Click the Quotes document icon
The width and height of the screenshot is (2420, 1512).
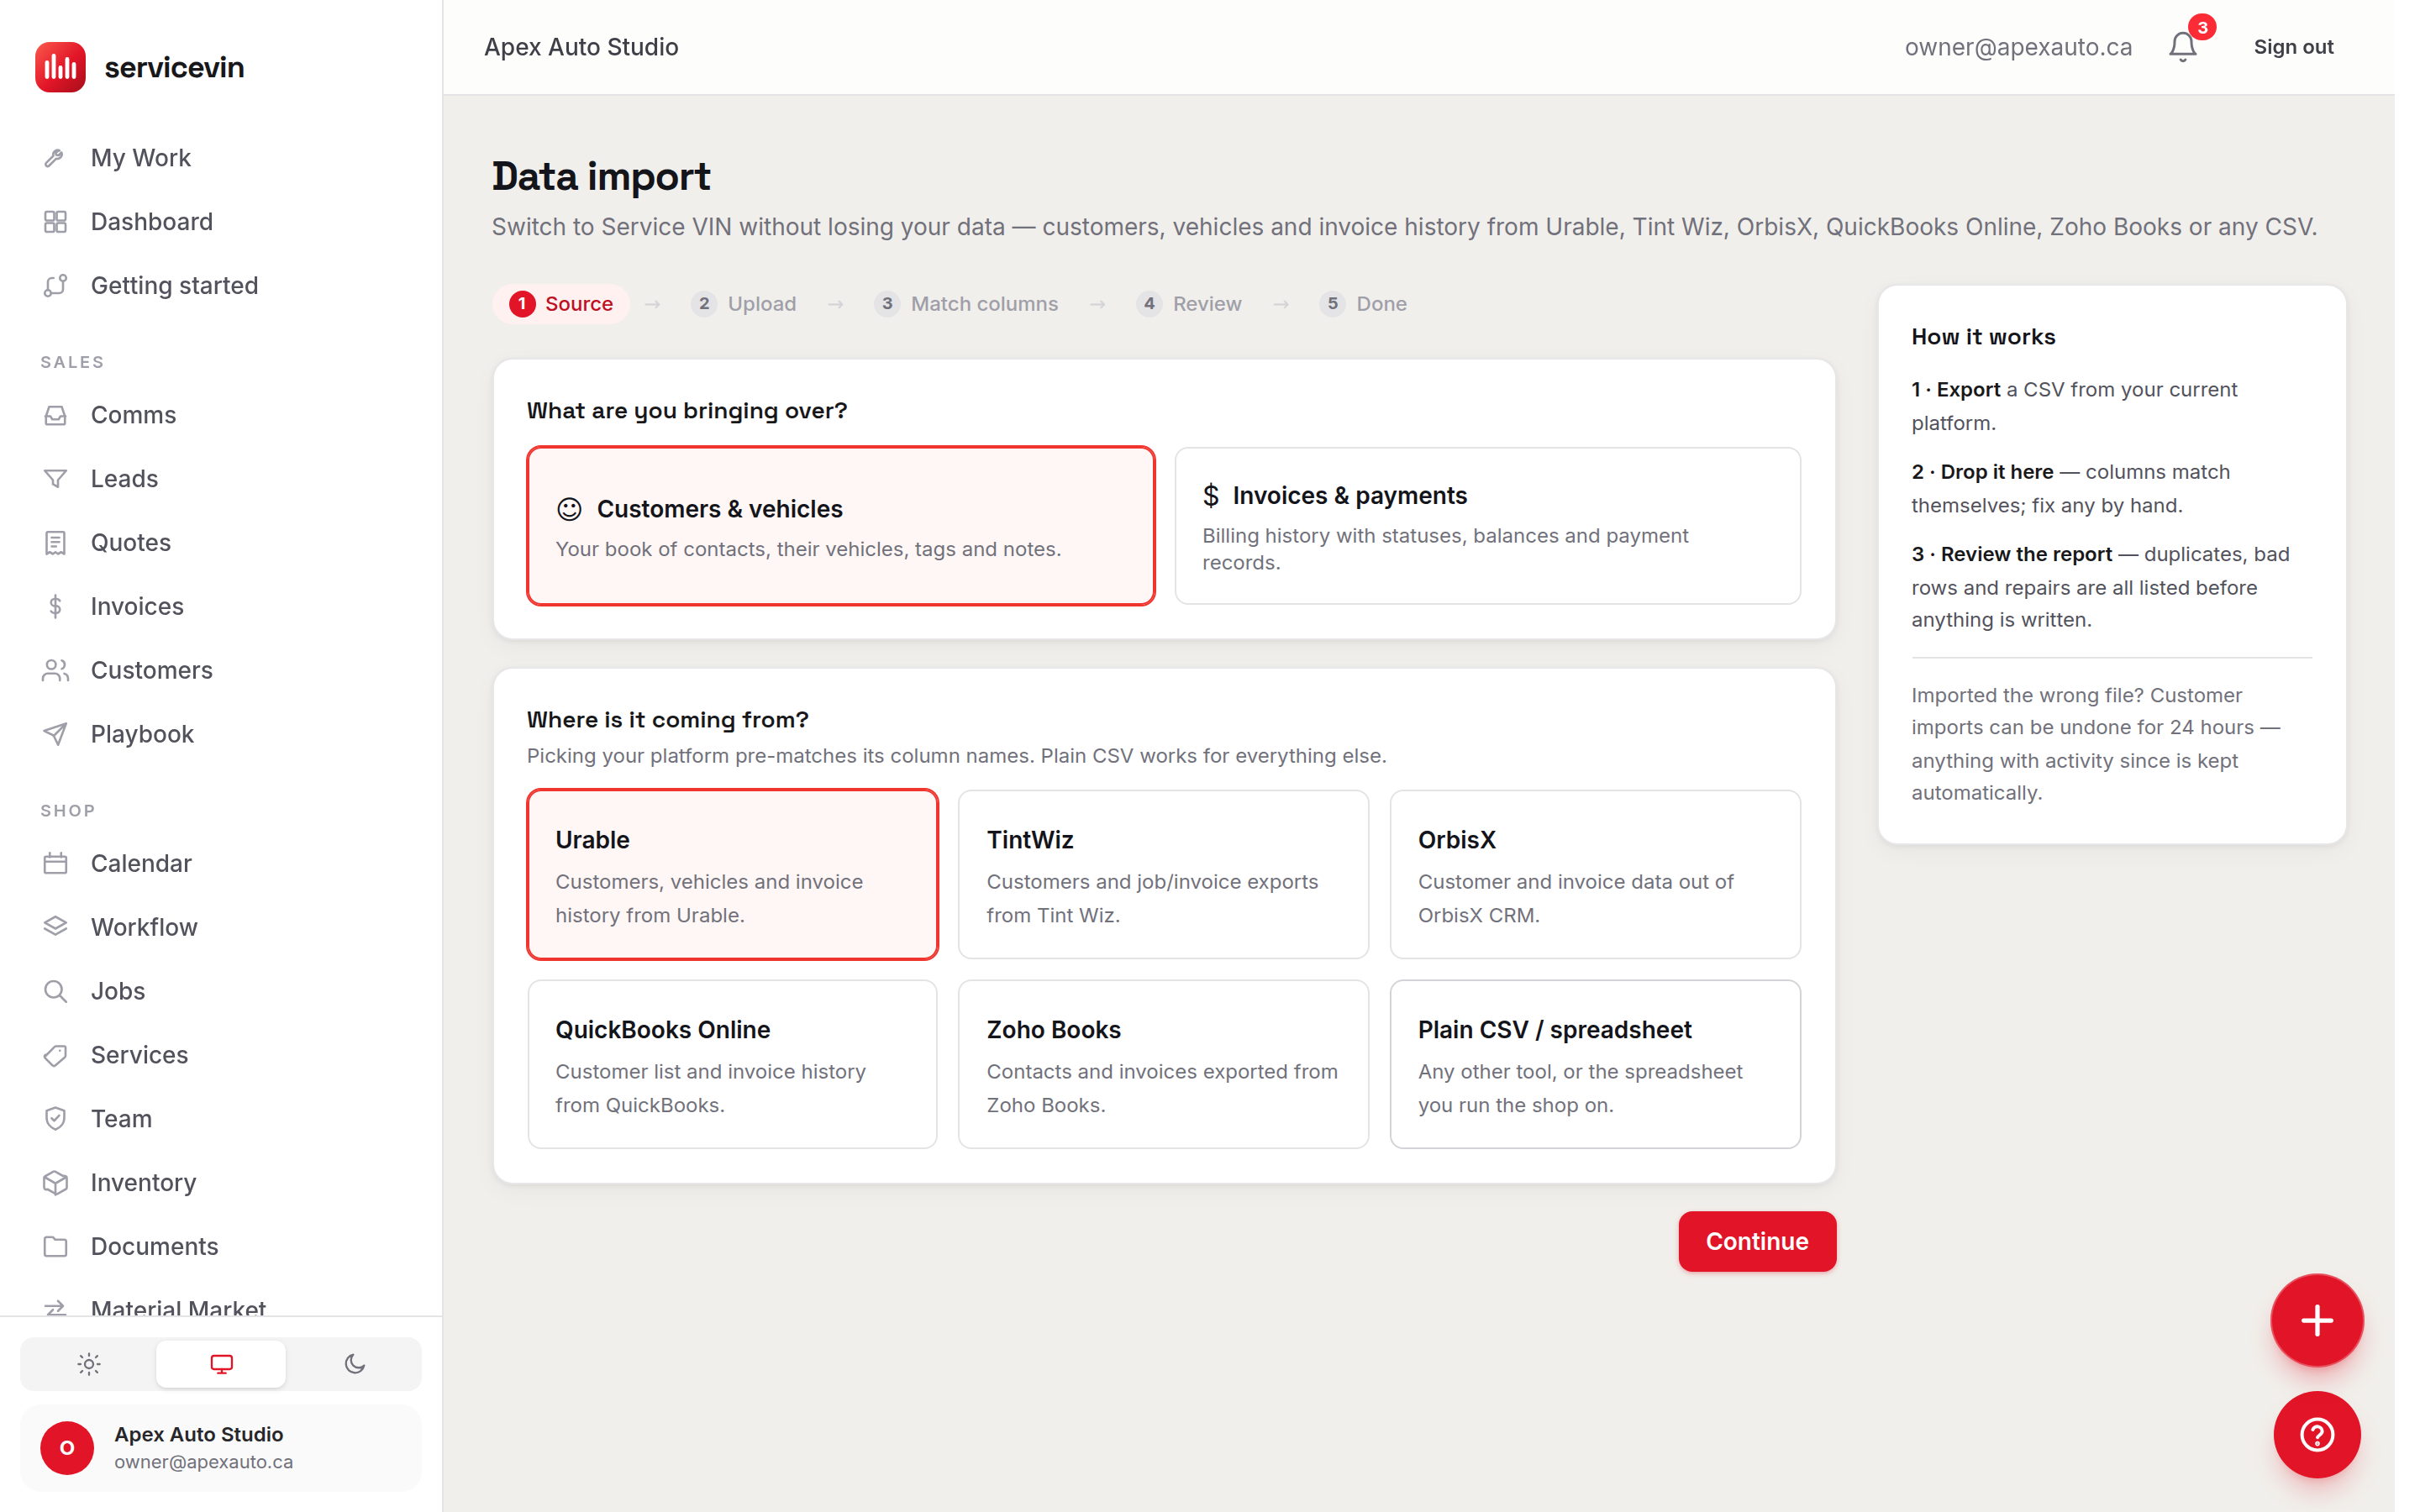coord(55,543)
